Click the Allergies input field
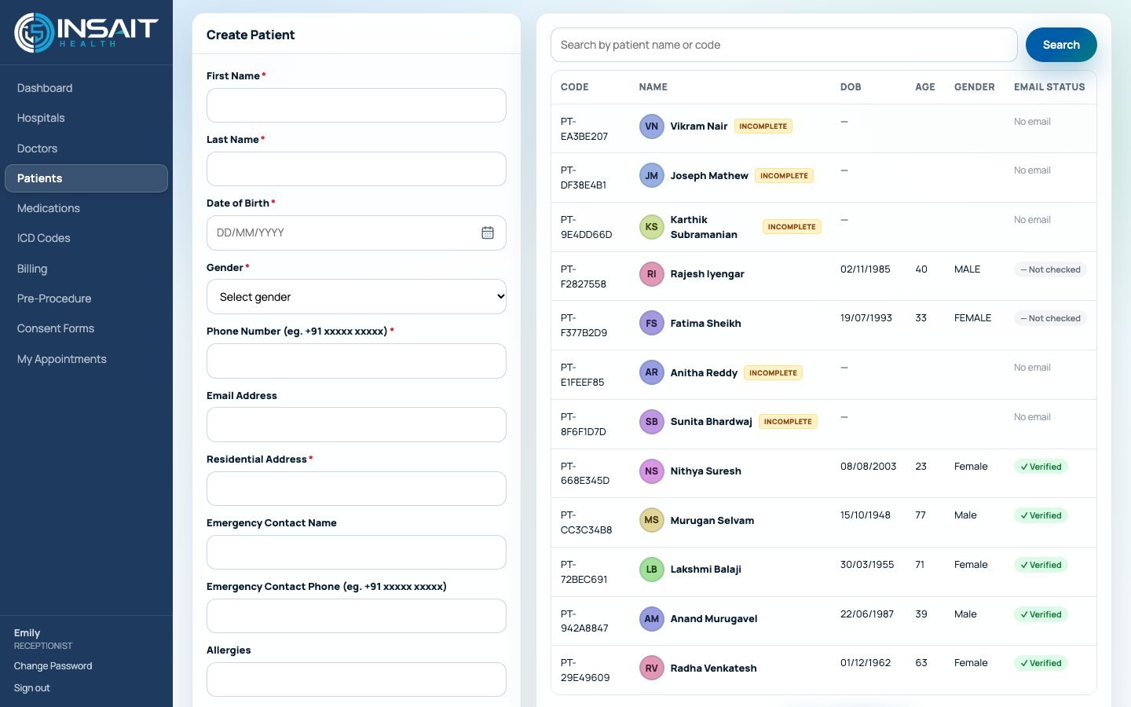The width and height of the screenshot is (1131, 707). (357, 680)
